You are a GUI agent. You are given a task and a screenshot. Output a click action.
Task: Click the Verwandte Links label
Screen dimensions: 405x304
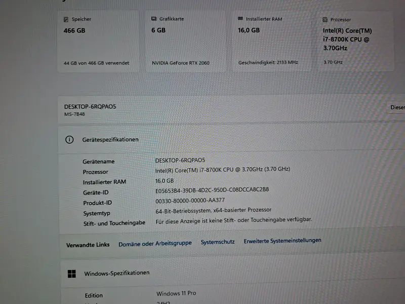(x=88, y=245)
